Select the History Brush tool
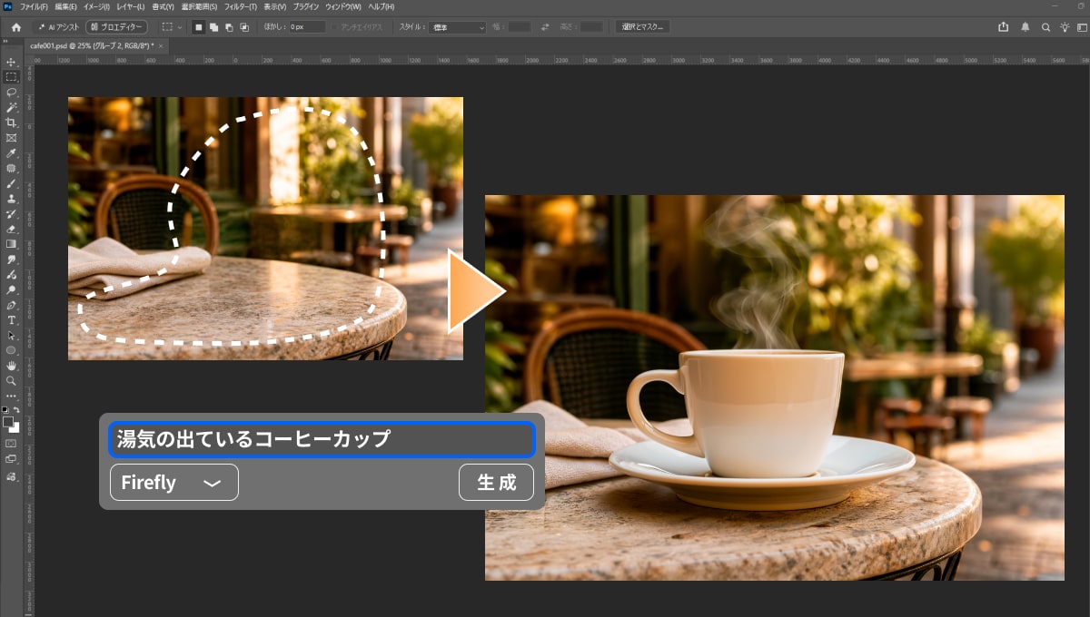This screenshot has width=1090, height=617. (x=12, y=213)
